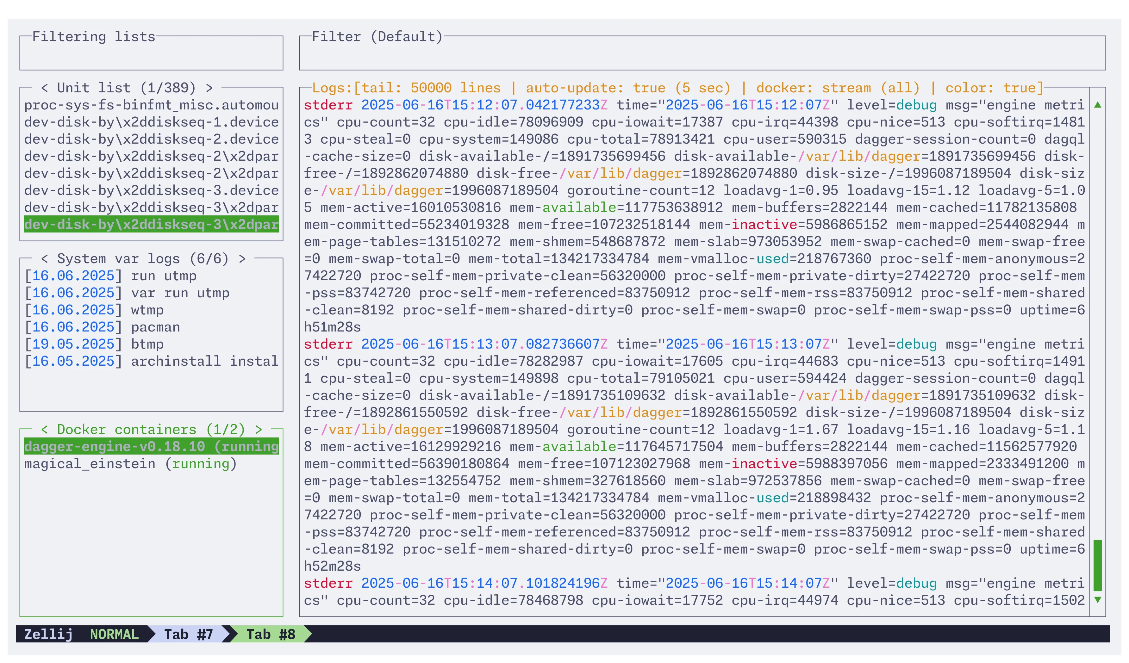Click the Zellij label in status bar
The width and height of the screenshot is (1129, 663).
pos(48,634)
